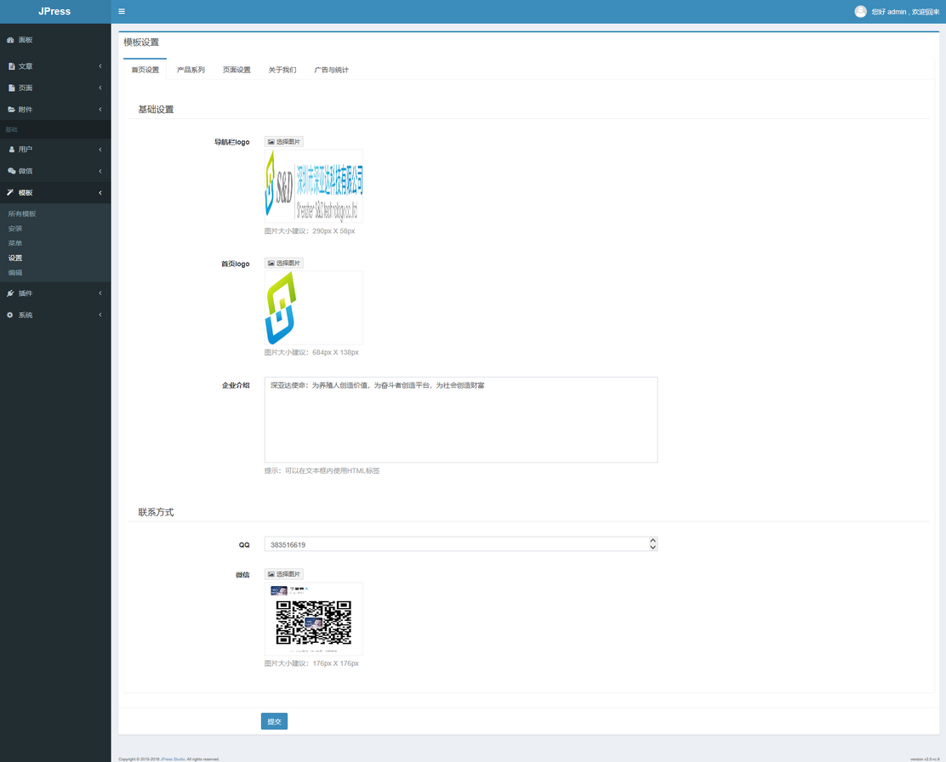Click the 系统 gear icon in sidebar
Image resolution: width=946 pixels, height=762 pixels.
click(10, 316)
